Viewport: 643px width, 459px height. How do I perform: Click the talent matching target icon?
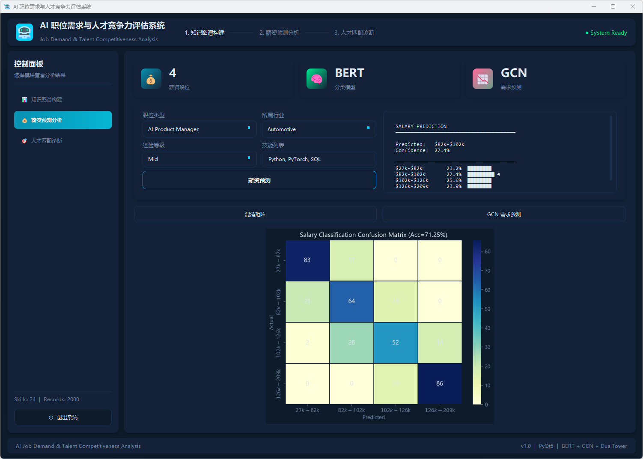point(24,141)
